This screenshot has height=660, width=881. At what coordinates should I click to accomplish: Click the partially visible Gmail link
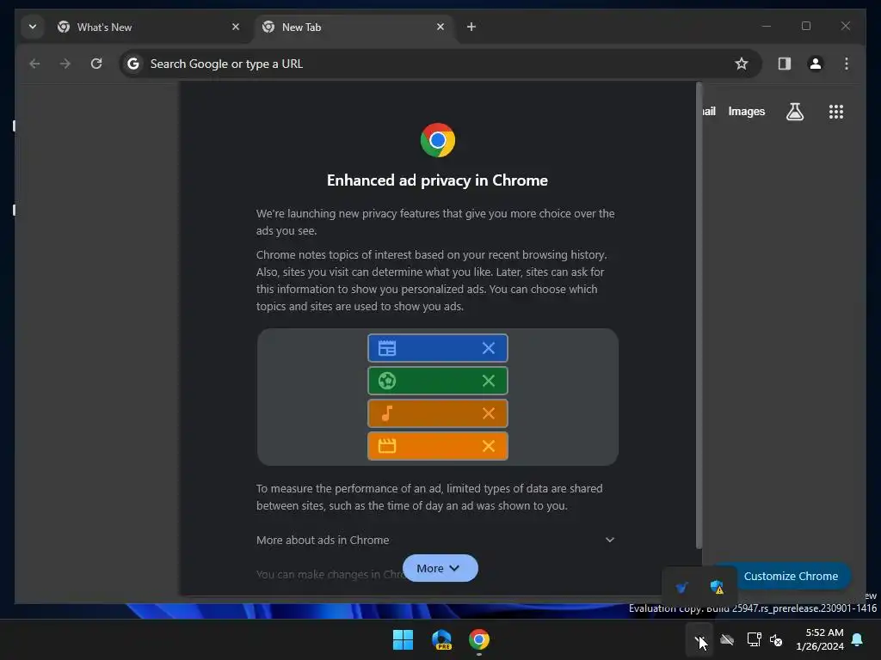(709, 112)
